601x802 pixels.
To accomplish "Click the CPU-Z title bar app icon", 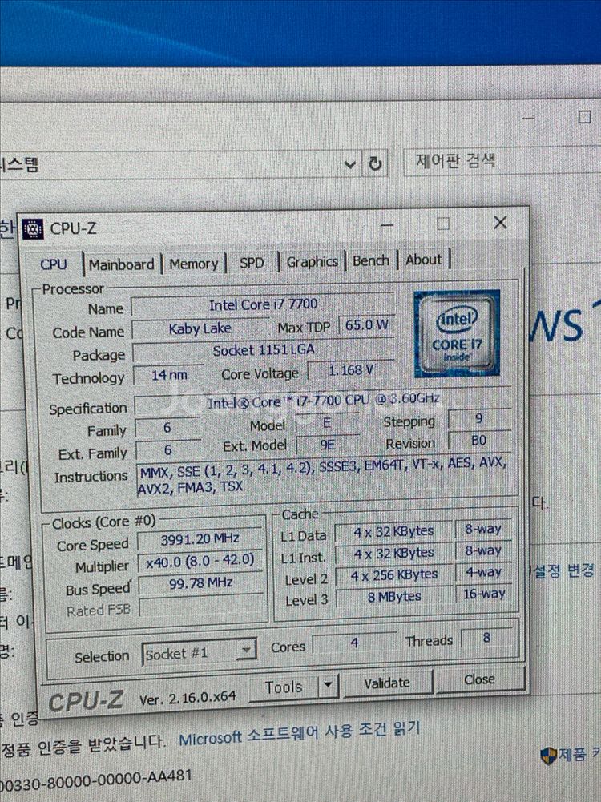I will [33, 229].
